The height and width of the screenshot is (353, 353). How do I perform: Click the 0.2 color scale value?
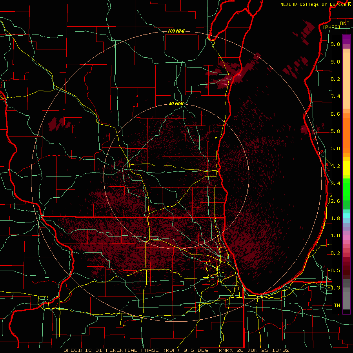click(335, 253)
